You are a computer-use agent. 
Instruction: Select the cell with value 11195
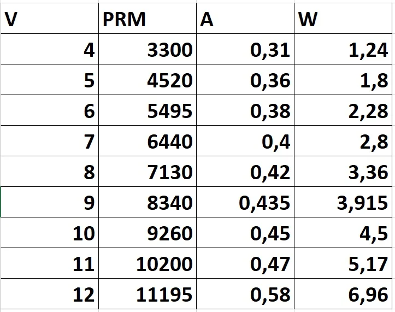coord(148,294)
